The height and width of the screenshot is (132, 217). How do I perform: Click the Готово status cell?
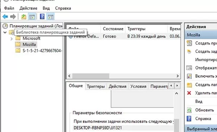tap(110, 36)
